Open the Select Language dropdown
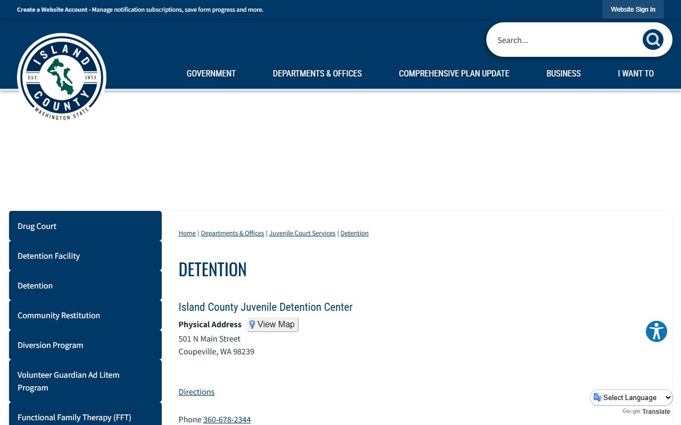This screenshot has height=425, width=681. (632, 397)
